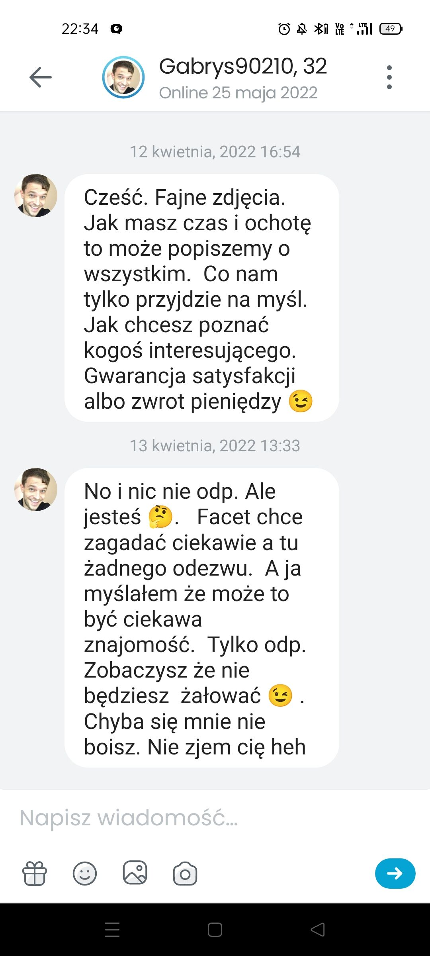Open the emoji picker smiley icon
430x956 pixels.
click(85, 874)
